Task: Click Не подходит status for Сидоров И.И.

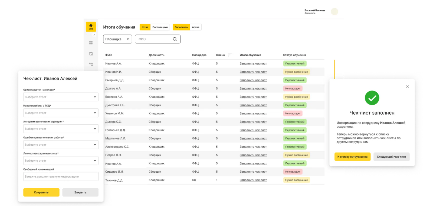Action: pyautogui.click(x=293, y=172)
